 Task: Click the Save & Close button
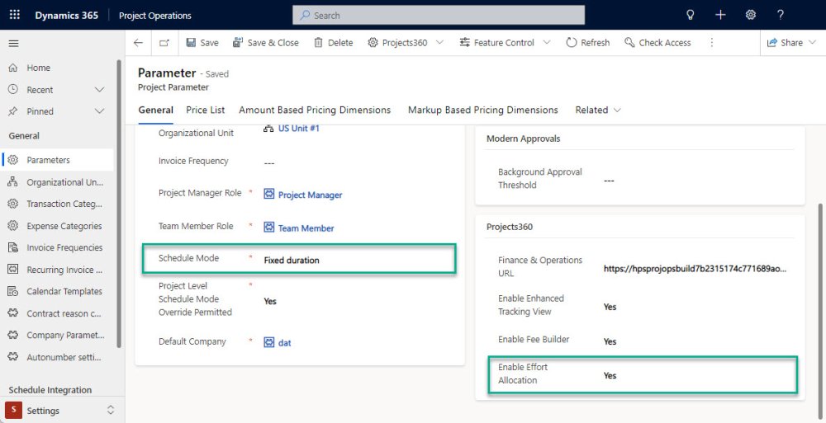tap(266, 43)
